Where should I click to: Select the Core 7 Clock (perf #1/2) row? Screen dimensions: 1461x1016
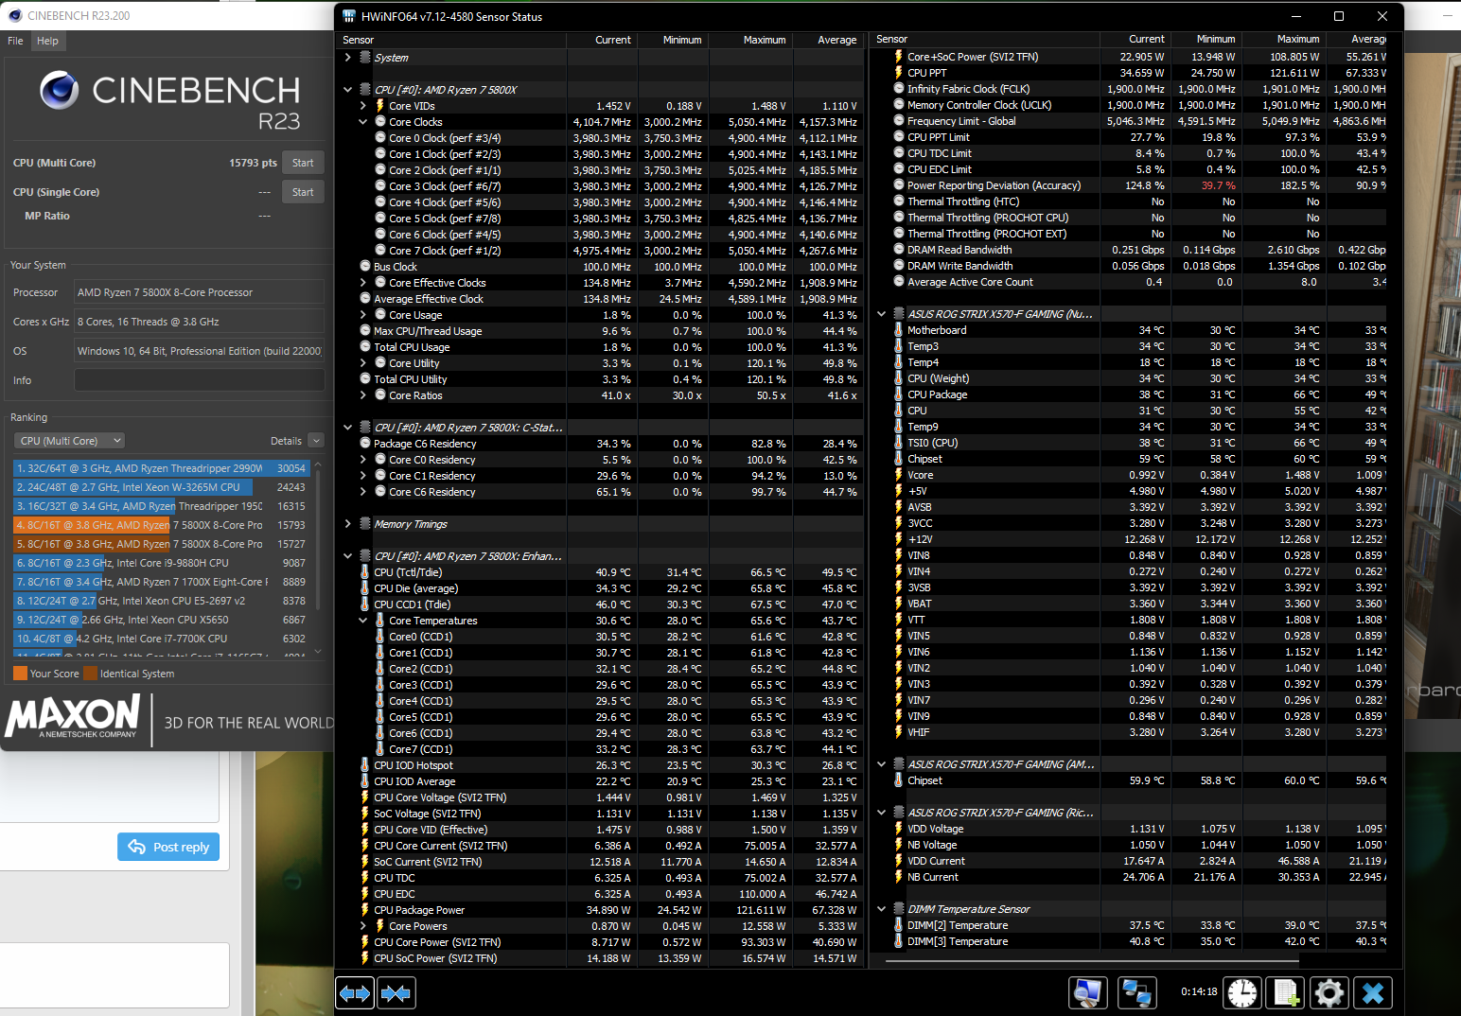600,251
